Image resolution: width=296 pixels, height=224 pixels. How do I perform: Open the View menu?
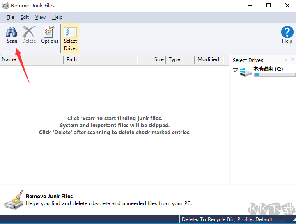point(40,17)
